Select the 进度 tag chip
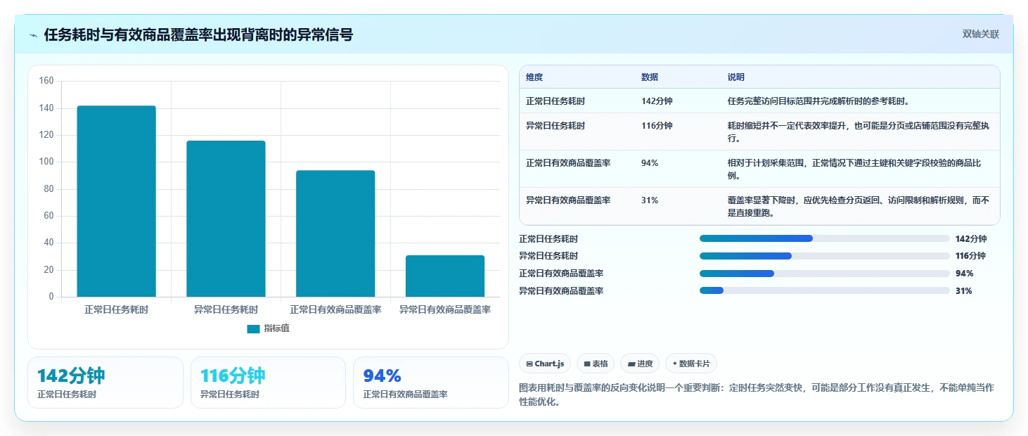The width and height of the screenshot is (1028, 436). pyautogui.click(x=640, y=364)
